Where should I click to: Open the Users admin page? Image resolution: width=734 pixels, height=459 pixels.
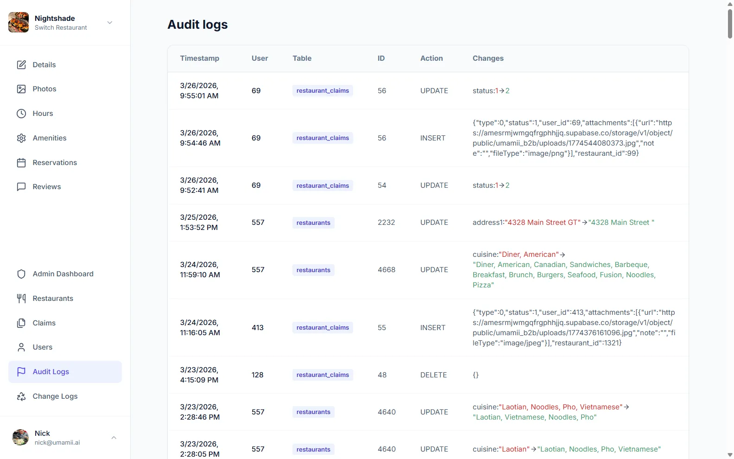(65, 347)
